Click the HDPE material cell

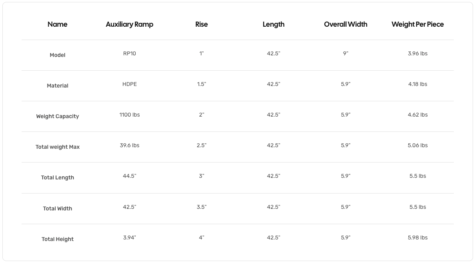point(129,84)
